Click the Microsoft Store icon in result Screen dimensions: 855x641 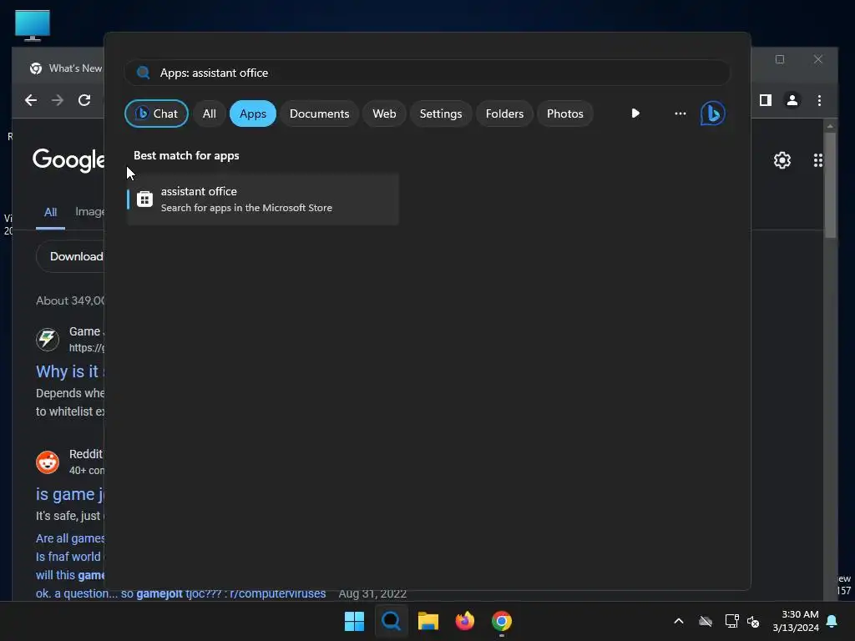(x=144, y=199)
